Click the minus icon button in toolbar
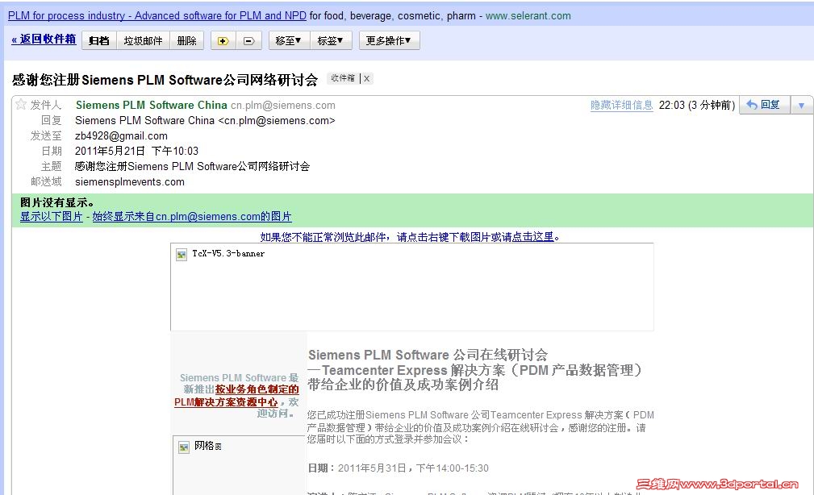This screenshot has width=814, height=495. click(x=249, y=40)
